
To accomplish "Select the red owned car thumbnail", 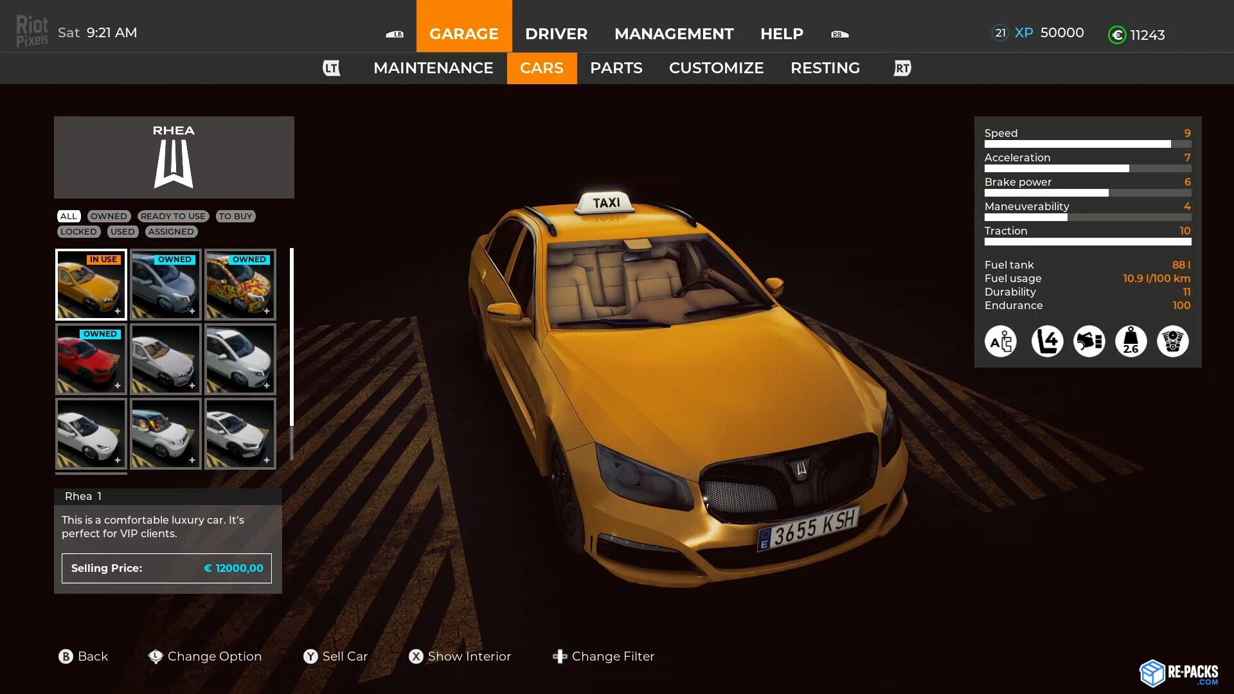I will [91, 359].
